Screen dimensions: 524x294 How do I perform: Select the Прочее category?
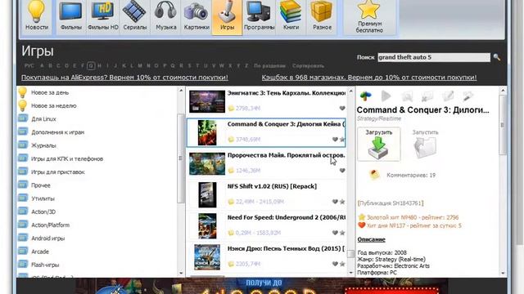click(40, 185)
